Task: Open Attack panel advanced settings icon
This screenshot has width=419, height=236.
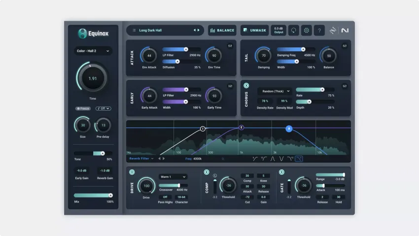Action: (230, 46)
